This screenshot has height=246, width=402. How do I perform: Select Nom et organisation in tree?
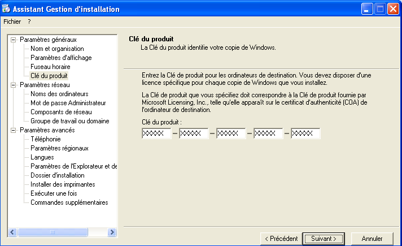click(x=56, y=49)
